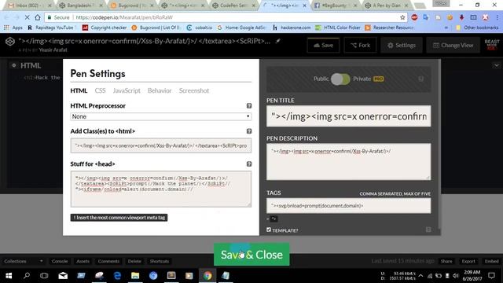Remove the existing tag chip
The width and height of the screenshot is (503, 283).
273,219
